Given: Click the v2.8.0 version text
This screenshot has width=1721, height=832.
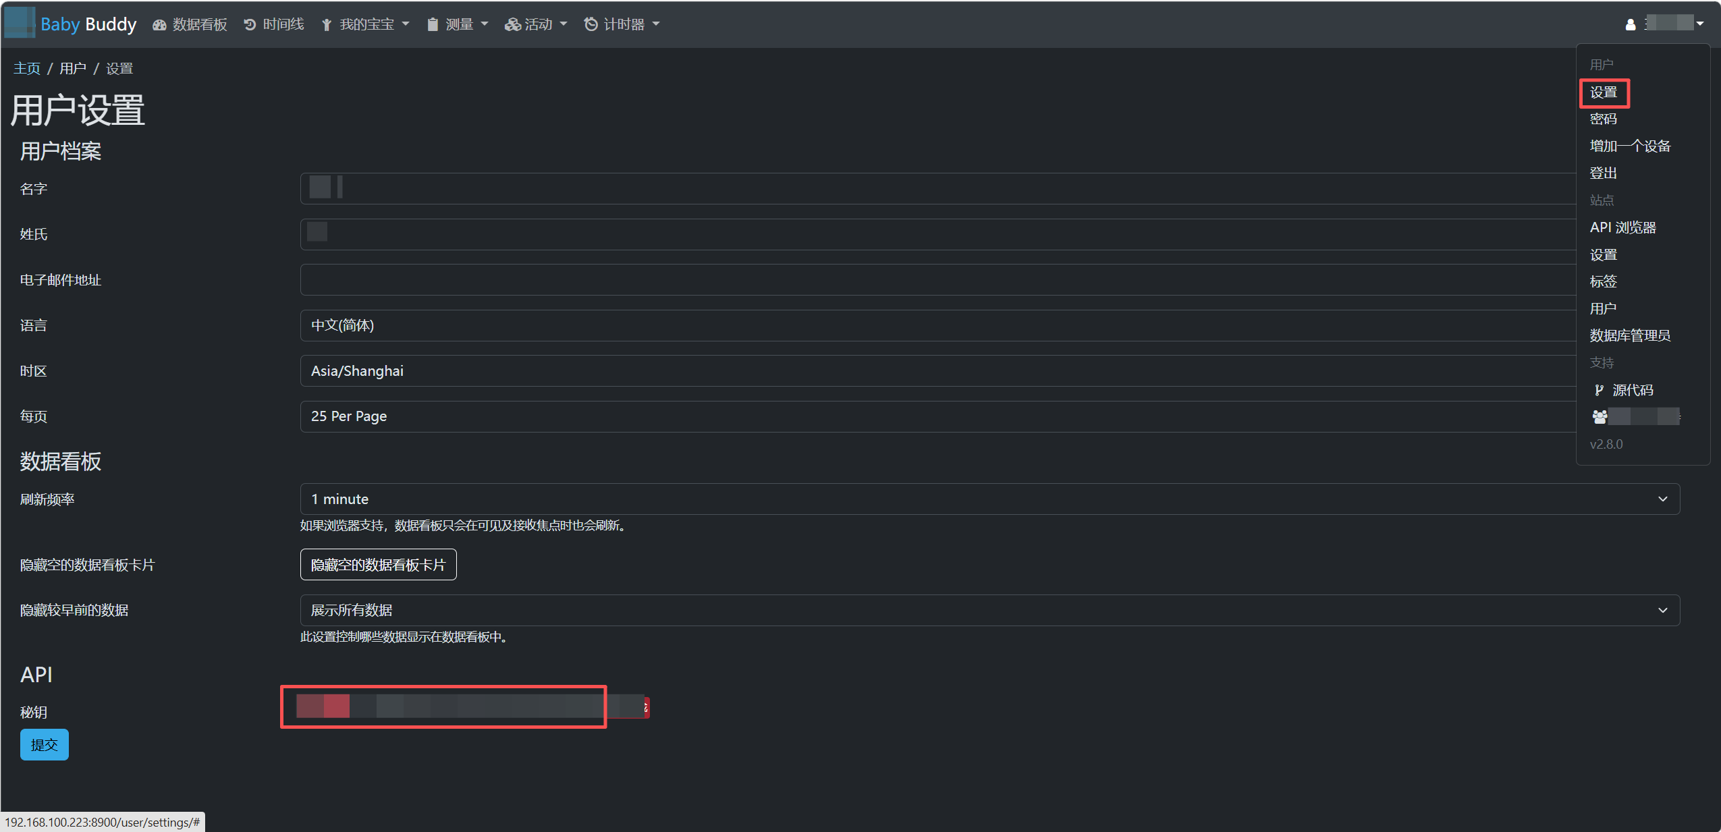Looking at the screenshot, I should [x=1606, y=444].
